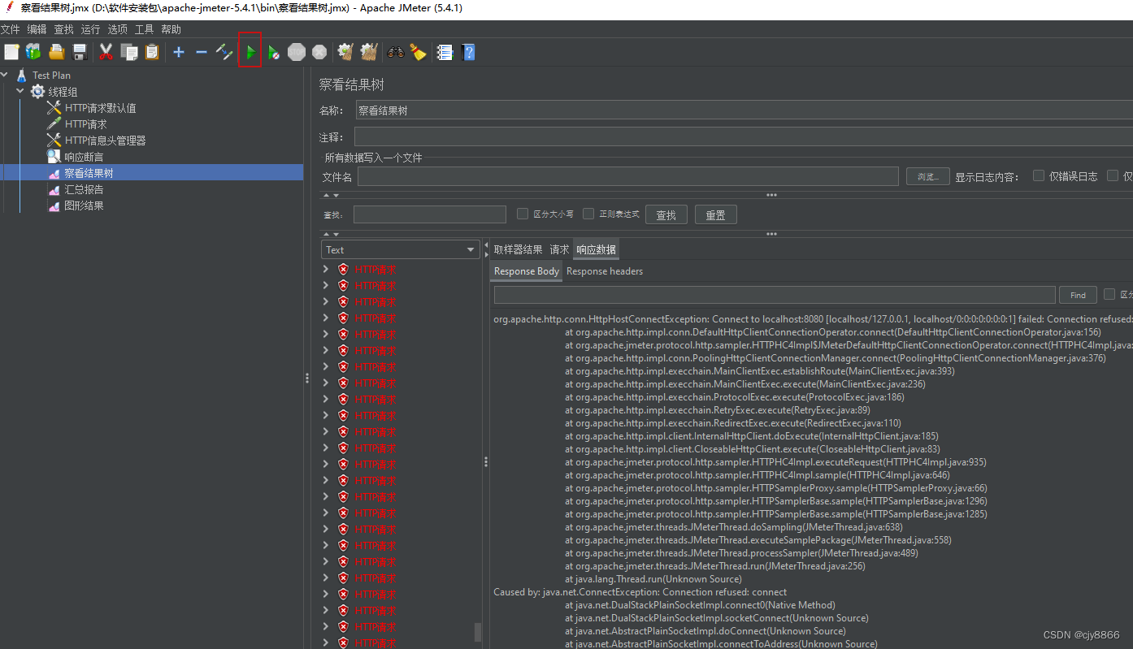The image size is (1133, 649).
Task: Click the Paste clipboard icon
Action: 152,52
